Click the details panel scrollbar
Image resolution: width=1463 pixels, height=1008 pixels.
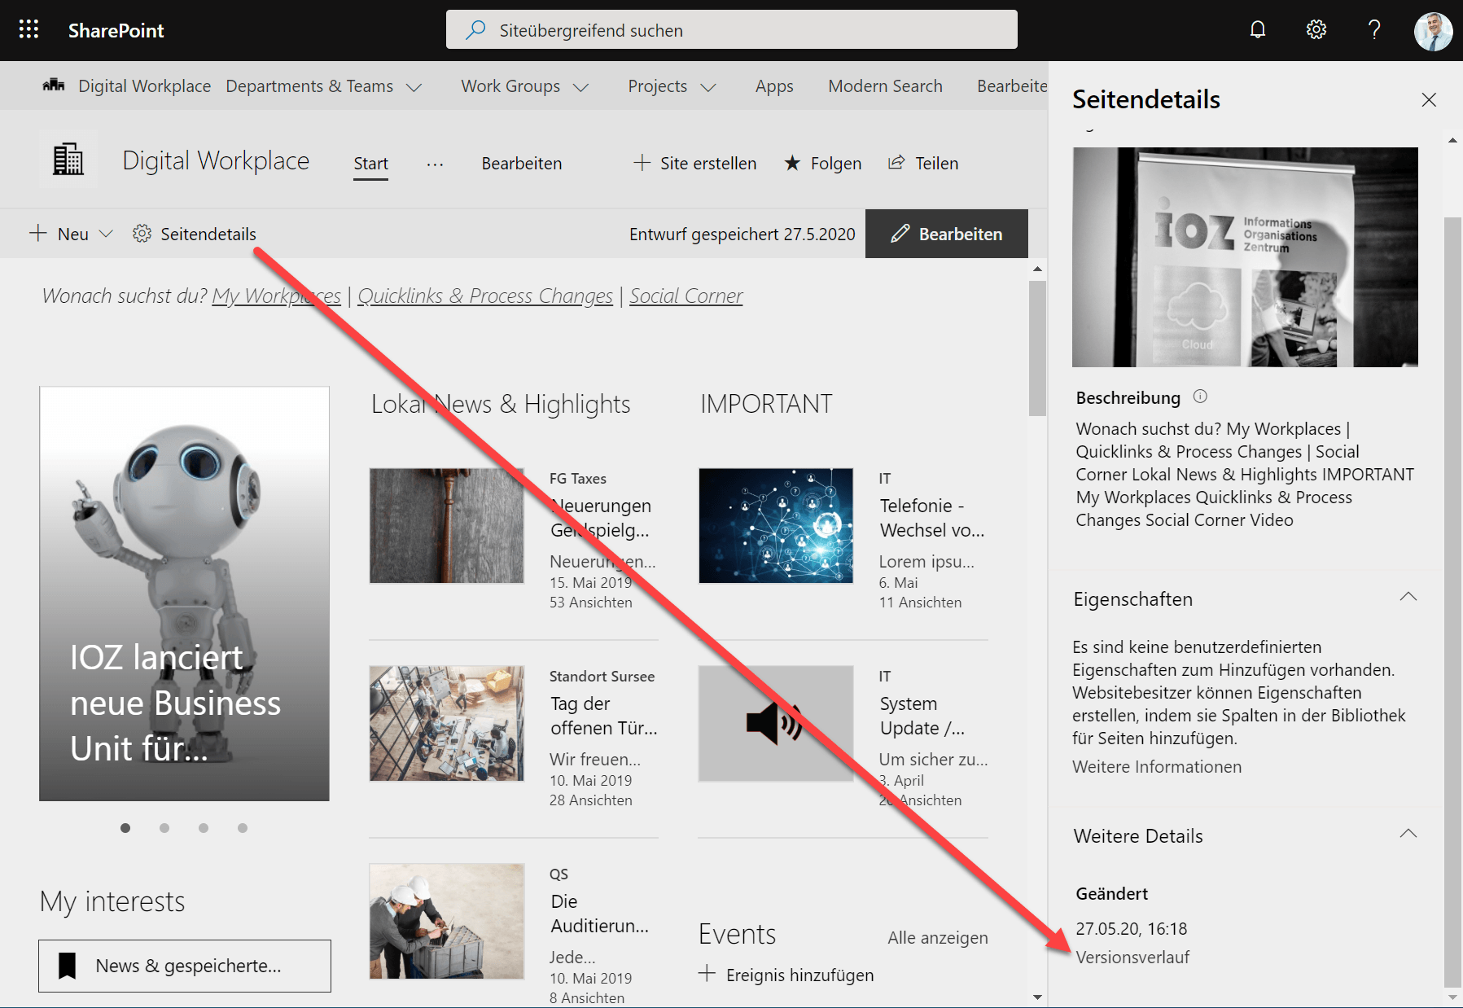coord(1453,601)
